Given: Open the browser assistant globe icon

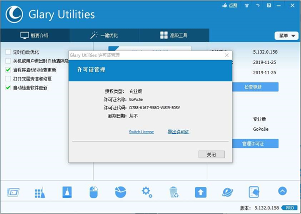Looking at the screenshot, I should tap(227, 192).
